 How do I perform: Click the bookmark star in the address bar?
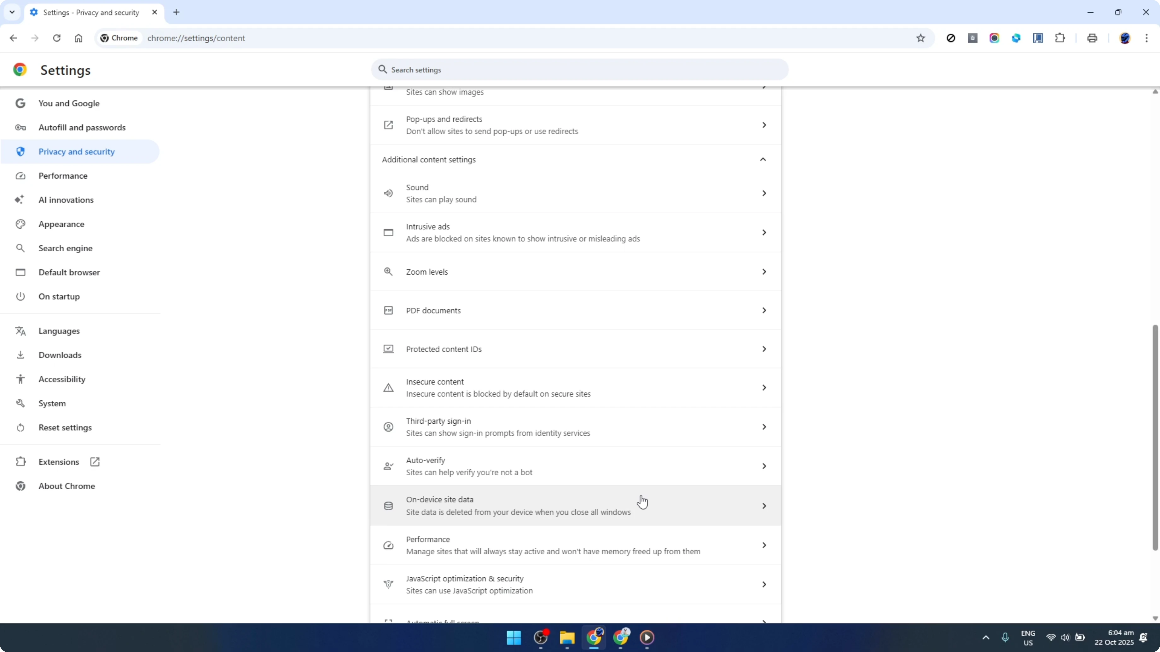pos(921,38)
